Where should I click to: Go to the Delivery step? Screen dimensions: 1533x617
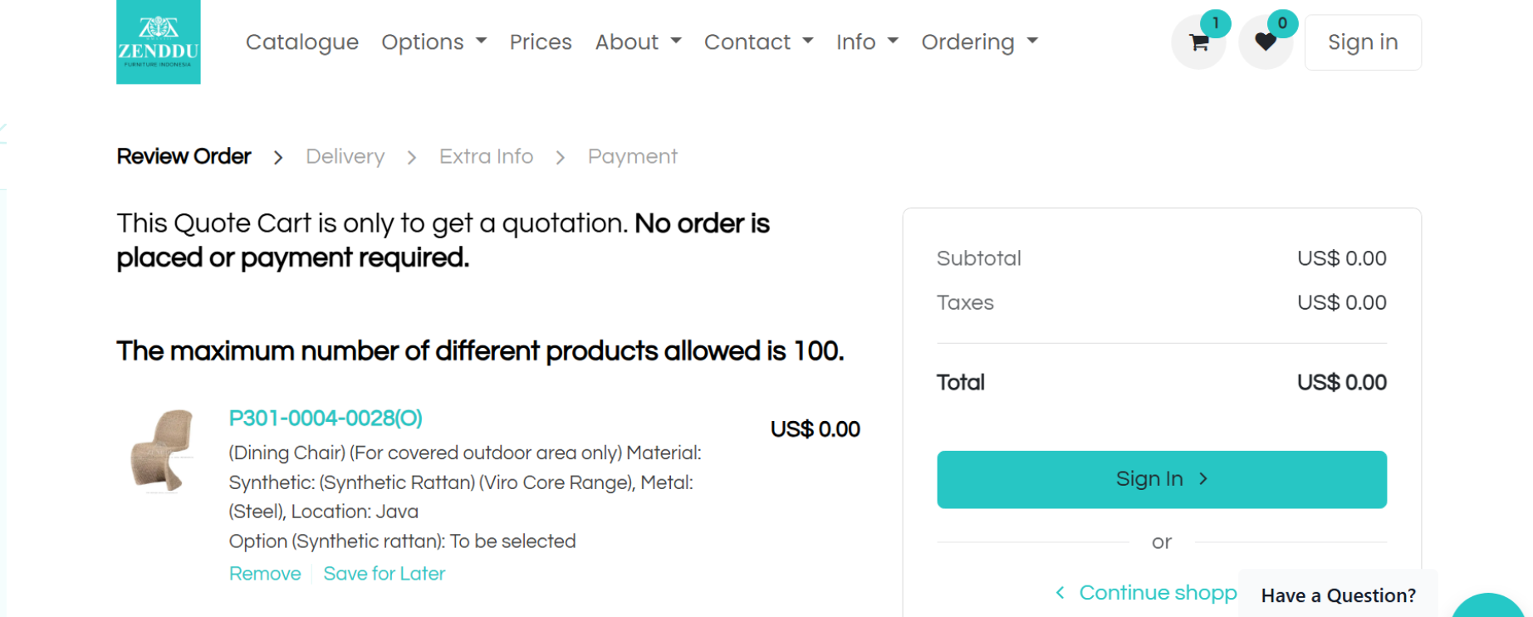pos(345,156)
